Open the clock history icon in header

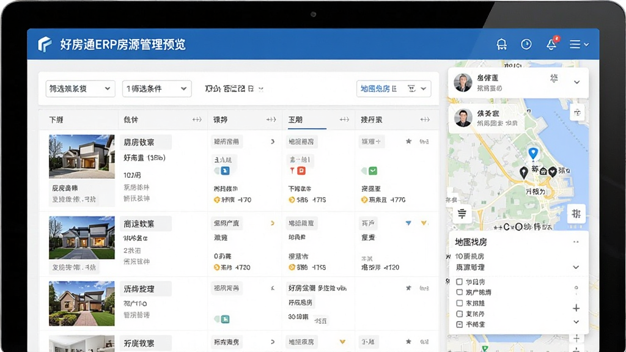(x=526, y=44)
